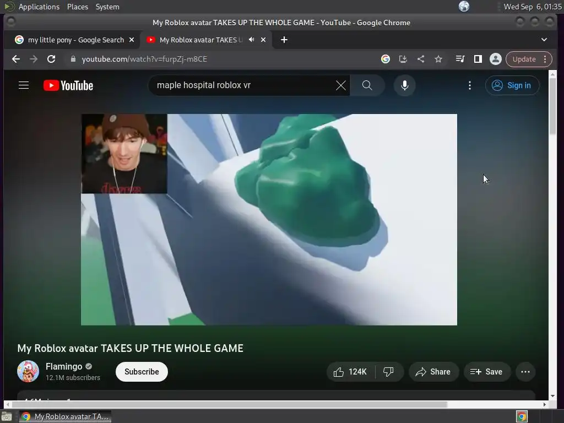Click the Chrome taskbar window button

coord(65,416)
